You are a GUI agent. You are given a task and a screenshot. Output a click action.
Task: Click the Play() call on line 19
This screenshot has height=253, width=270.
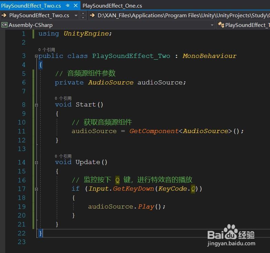(146, 206)
